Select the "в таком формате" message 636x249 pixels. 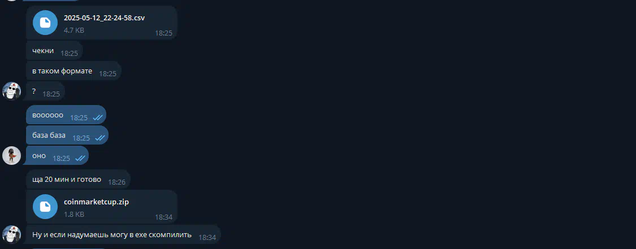click(74, 71)
